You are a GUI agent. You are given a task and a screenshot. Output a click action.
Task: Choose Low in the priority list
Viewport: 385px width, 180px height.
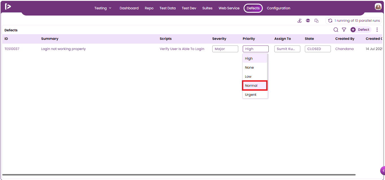tap(255, 77)
